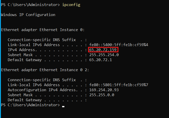
Task: Click the typed ipconfig command text
Action: [71, 5]
